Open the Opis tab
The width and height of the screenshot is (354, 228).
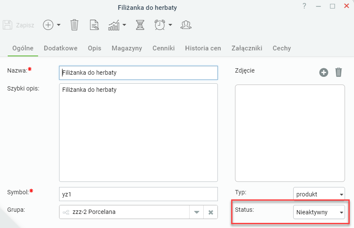[x=94, y=48]
